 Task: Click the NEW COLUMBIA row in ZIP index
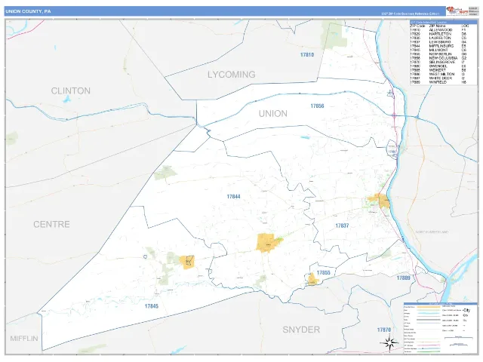point(438,58)
